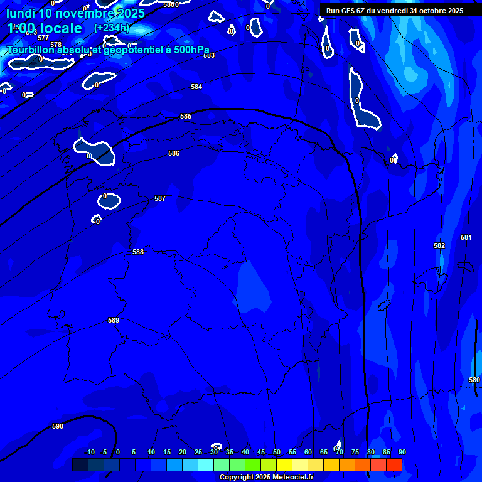Click the (+234h) forecast offset label
This screenshot has height=482, width=482.
[112, 28]
